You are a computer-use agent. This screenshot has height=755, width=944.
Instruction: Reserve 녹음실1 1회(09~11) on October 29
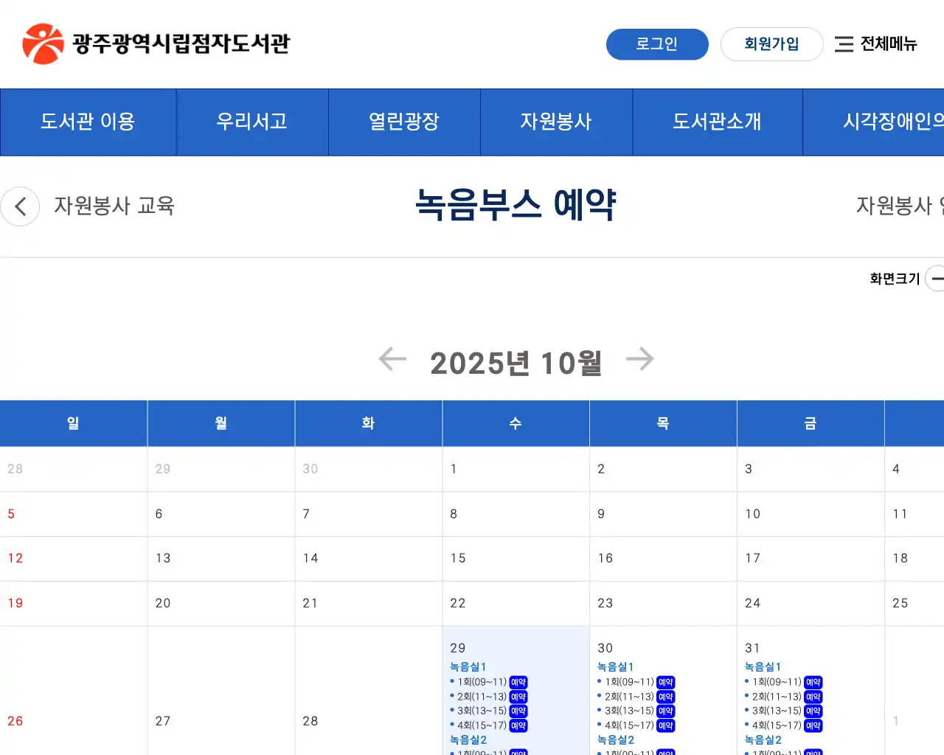tap(518, 683)
